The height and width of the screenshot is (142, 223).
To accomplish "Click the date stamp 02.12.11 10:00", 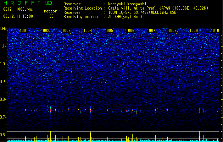I will point(18,16).
